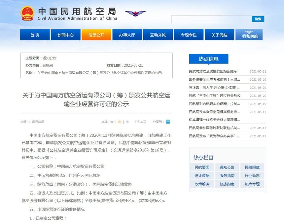The image size is (284, 223).
Task: Open the 我和民航 navigation tab
Action: point(249,35)
